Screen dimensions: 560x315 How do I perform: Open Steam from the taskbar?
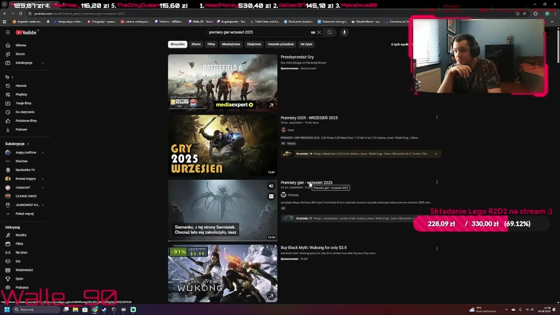[x=104, y=310]
